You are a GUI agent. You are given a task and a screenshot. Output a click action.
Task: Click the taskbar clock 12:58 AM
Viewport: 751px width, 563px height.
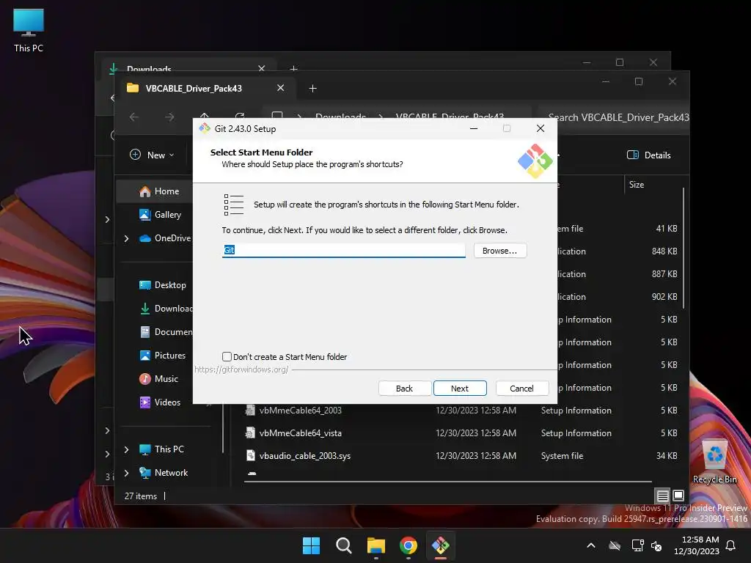pos(697,545)
